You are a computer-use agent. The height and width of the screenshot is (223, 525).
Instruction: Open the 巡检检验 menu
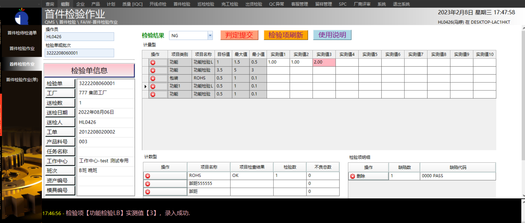pos(206,4)
